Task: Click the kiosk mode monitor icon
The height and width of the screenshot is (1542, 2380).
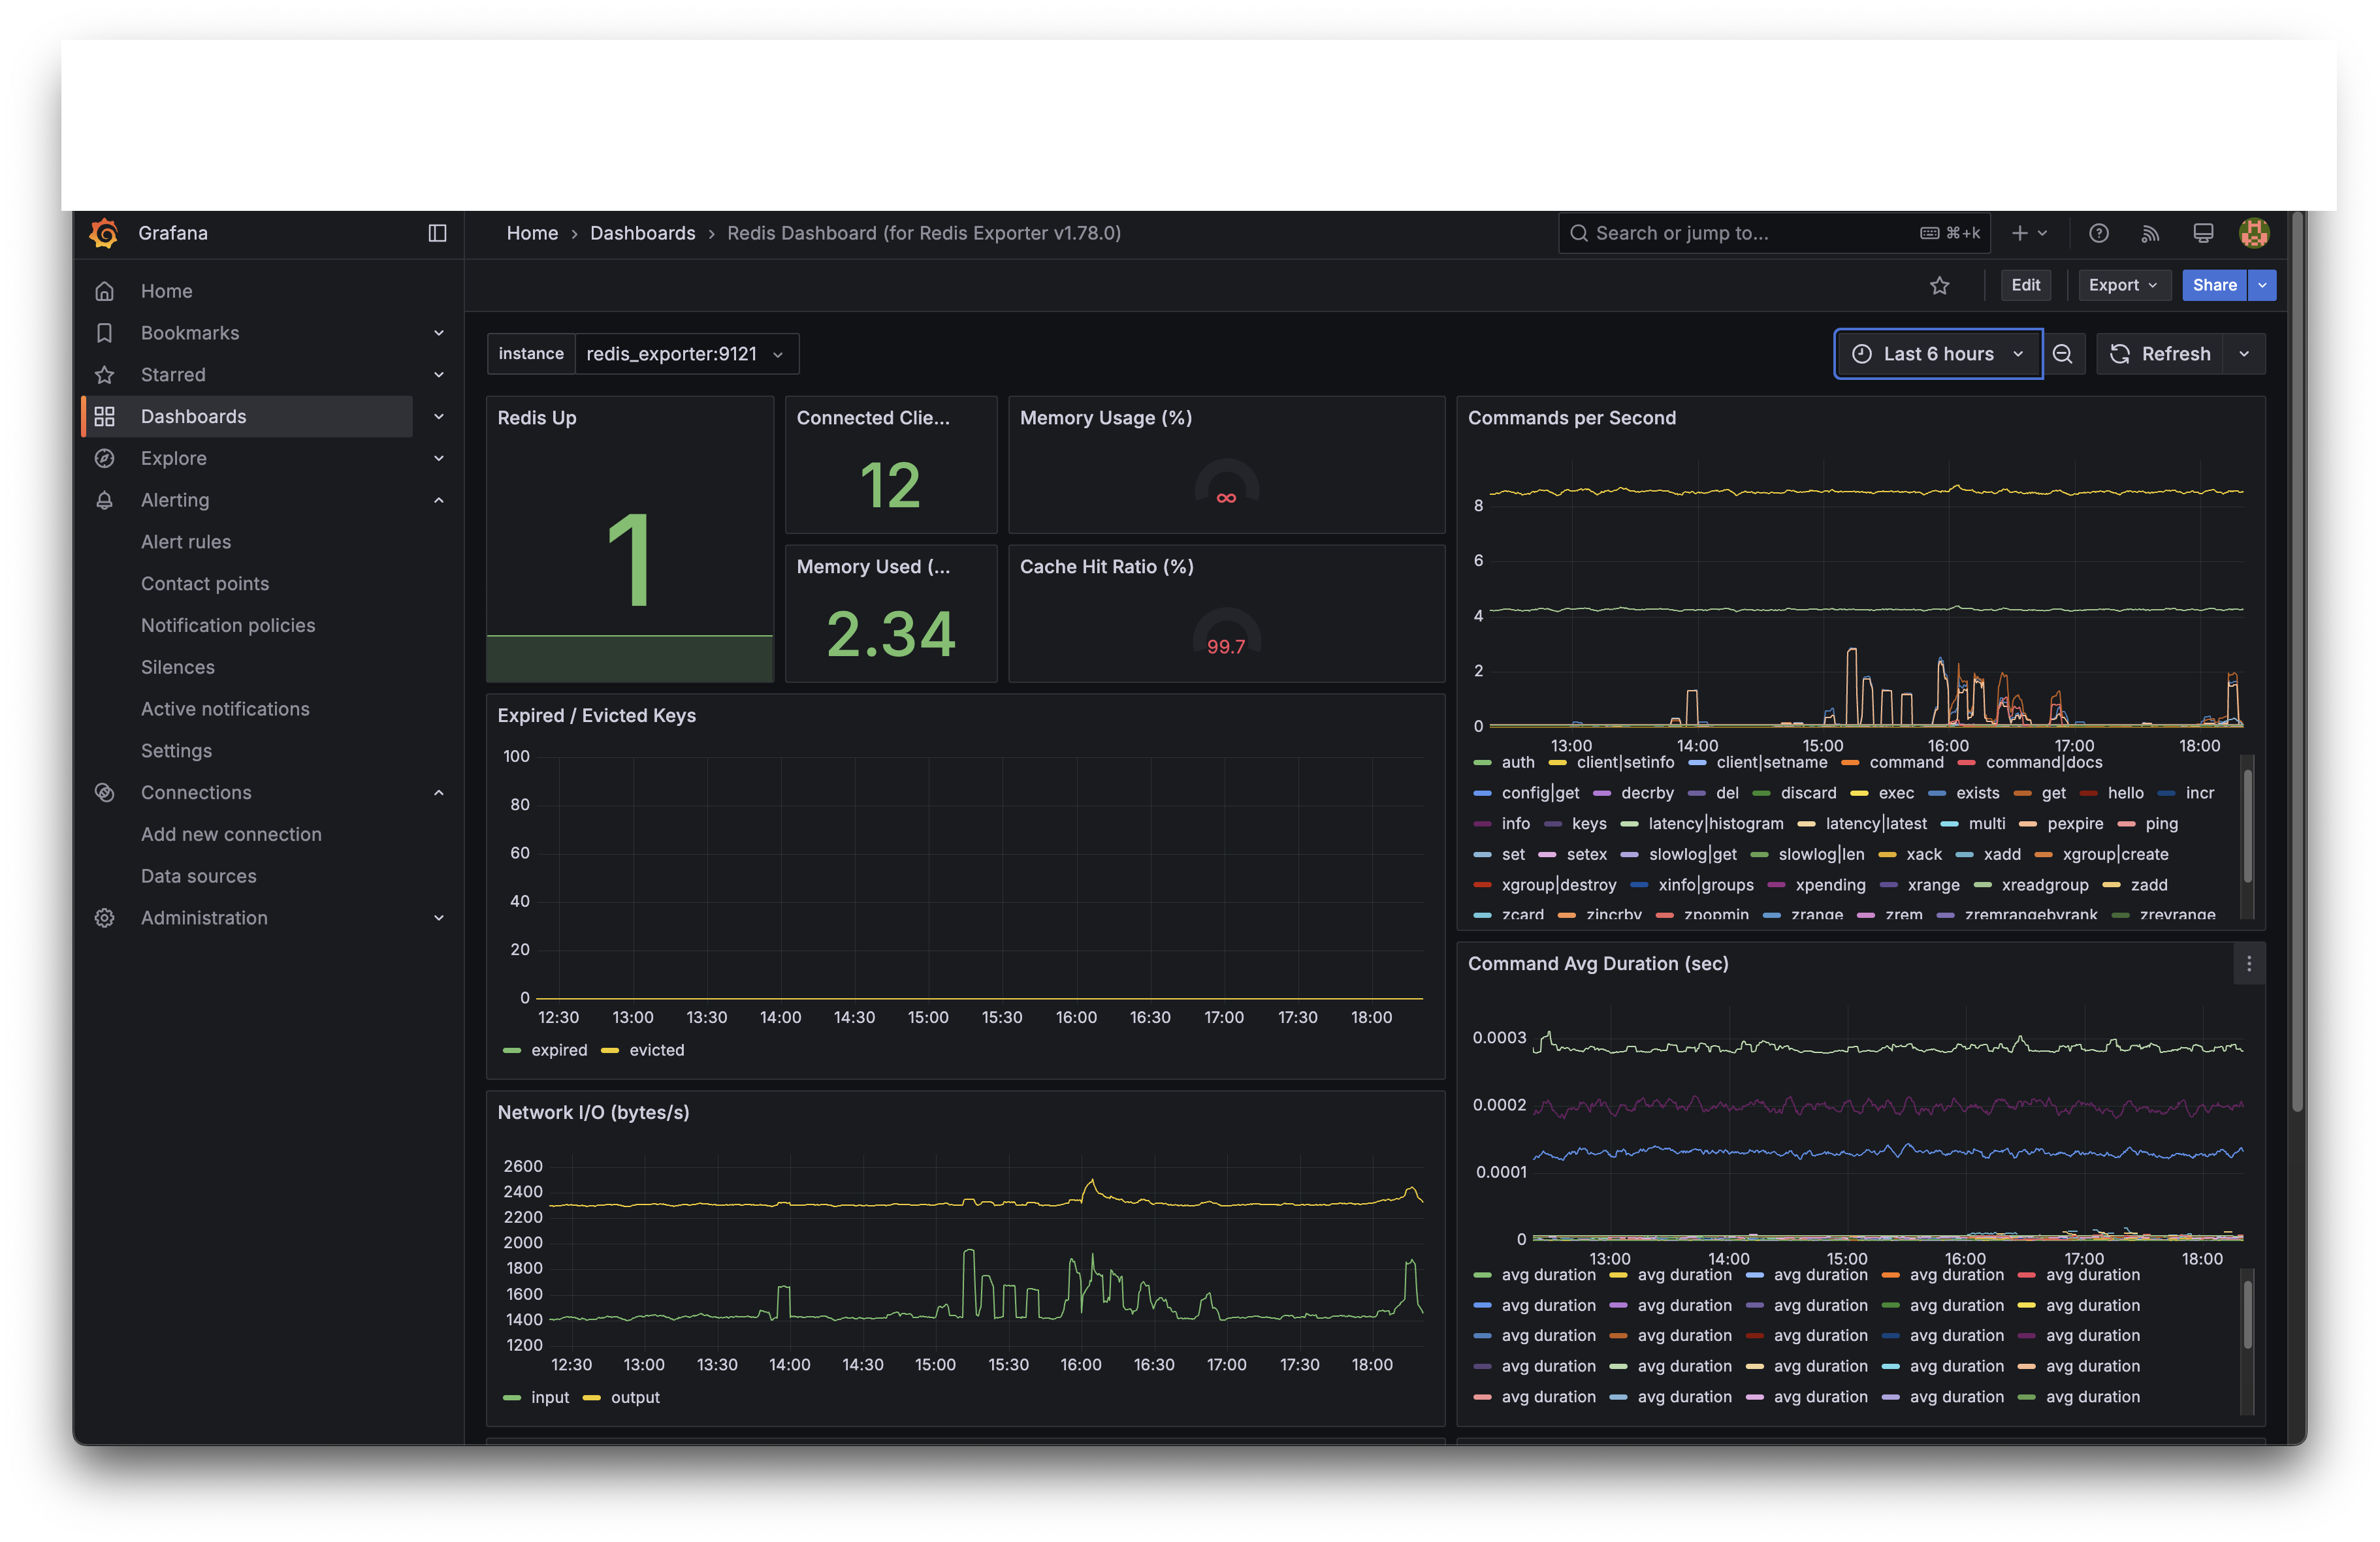Action: 2202,233
